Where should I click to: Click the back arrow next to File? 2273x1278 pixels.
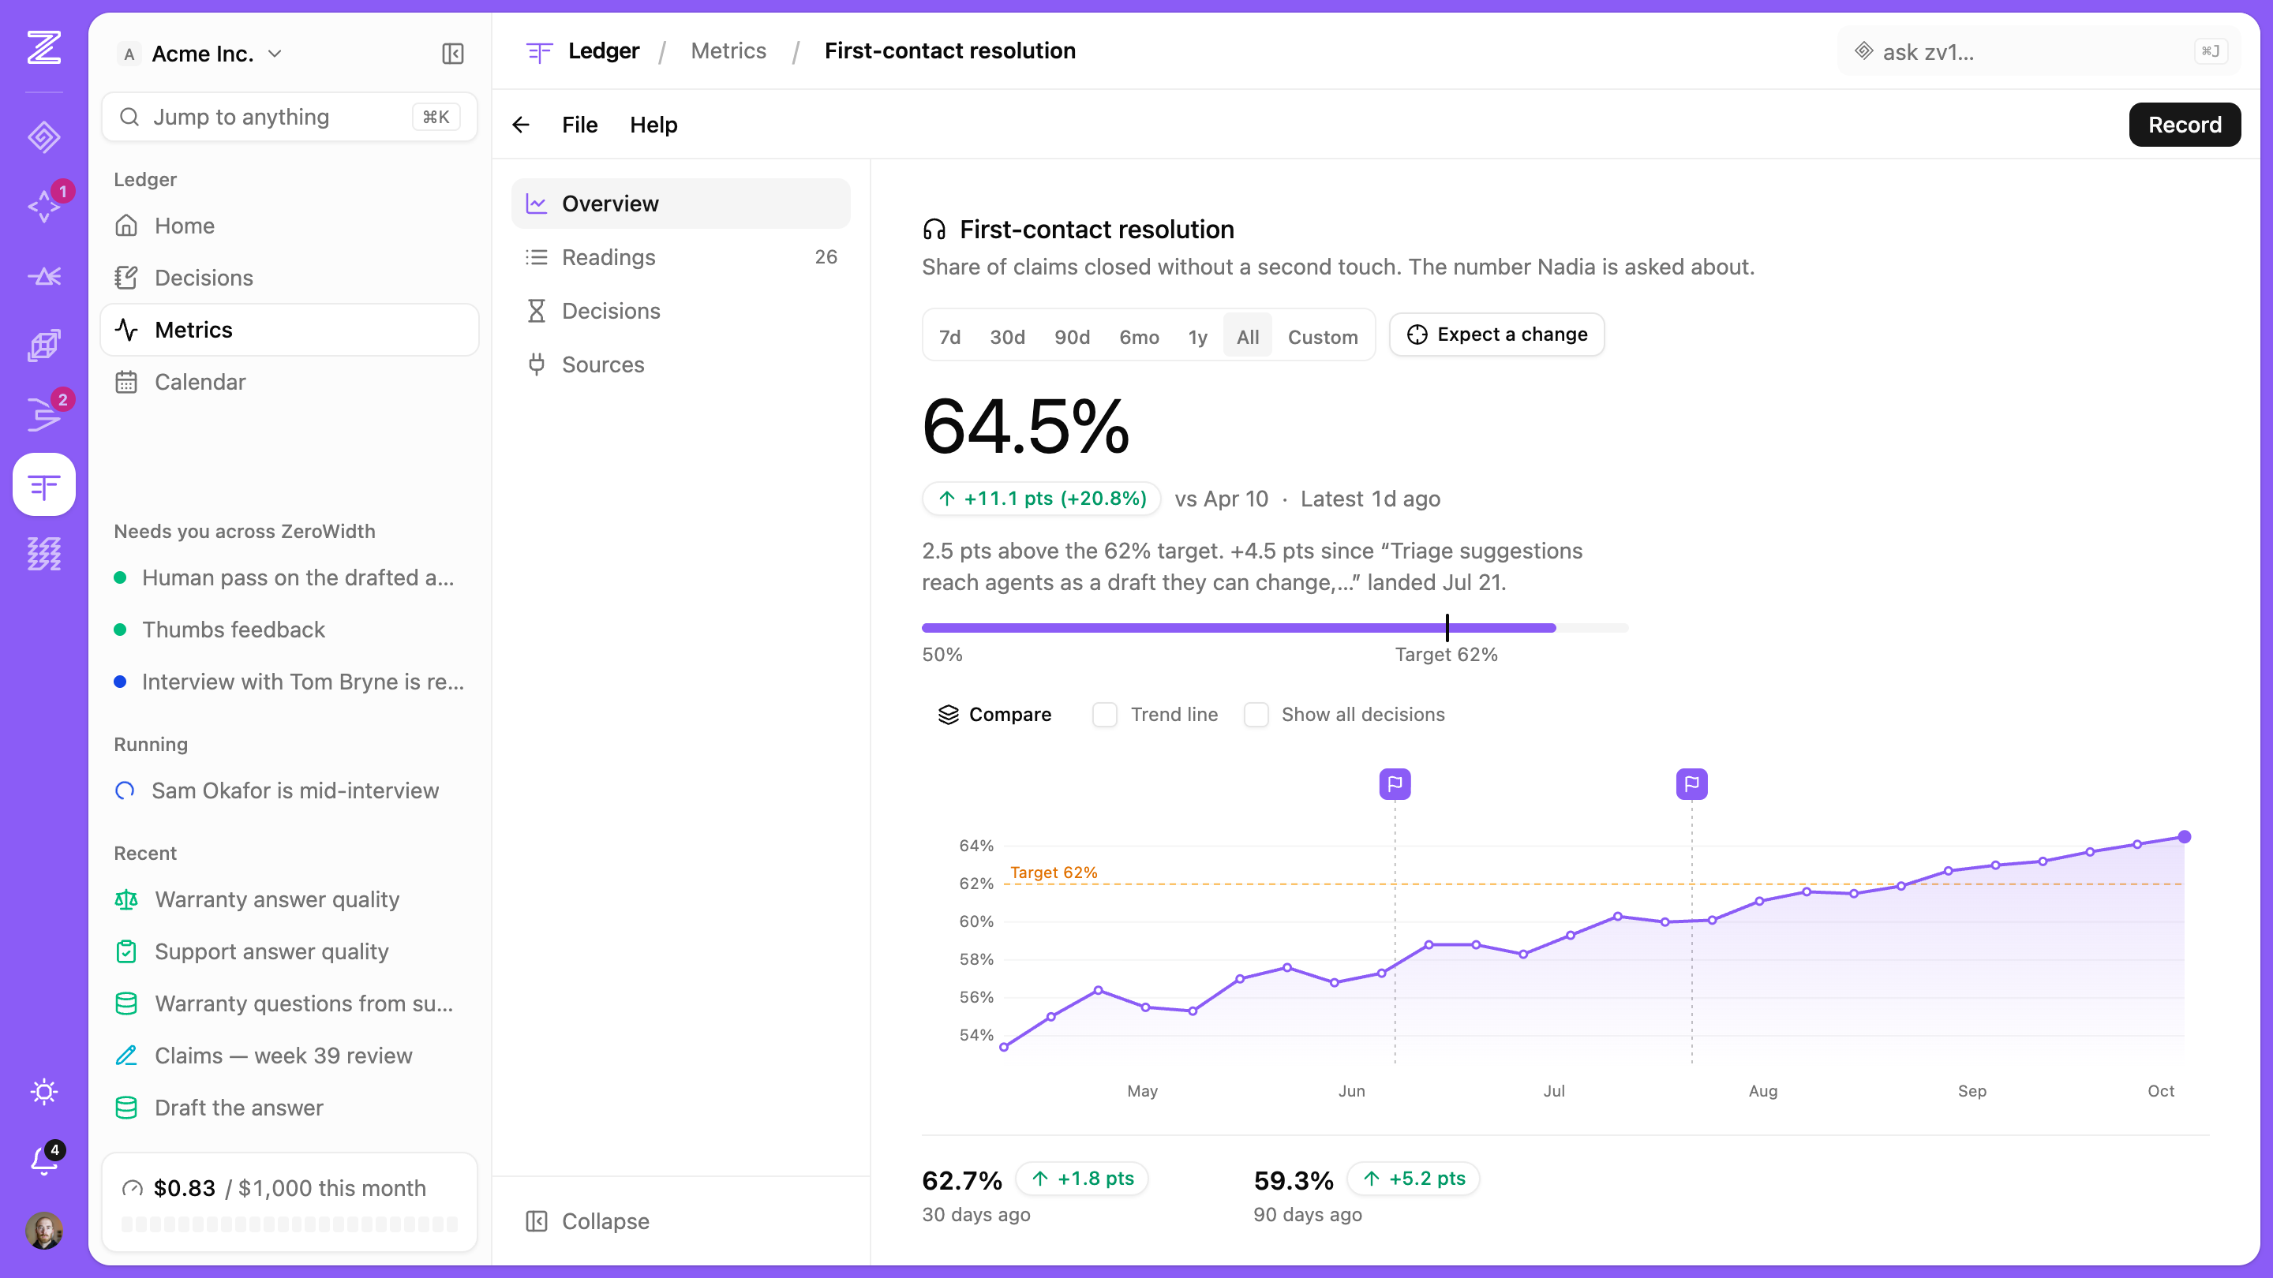521,125
